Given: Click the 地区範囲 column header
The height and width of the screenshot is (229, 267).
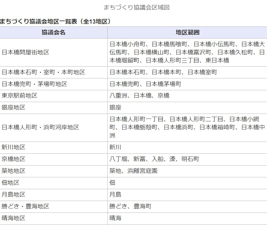Looking at the screenshot, I should coord(187,32).
